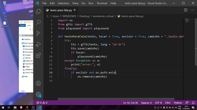Open the Selection menu
The image size is (197, 110).
pos(63,3)
